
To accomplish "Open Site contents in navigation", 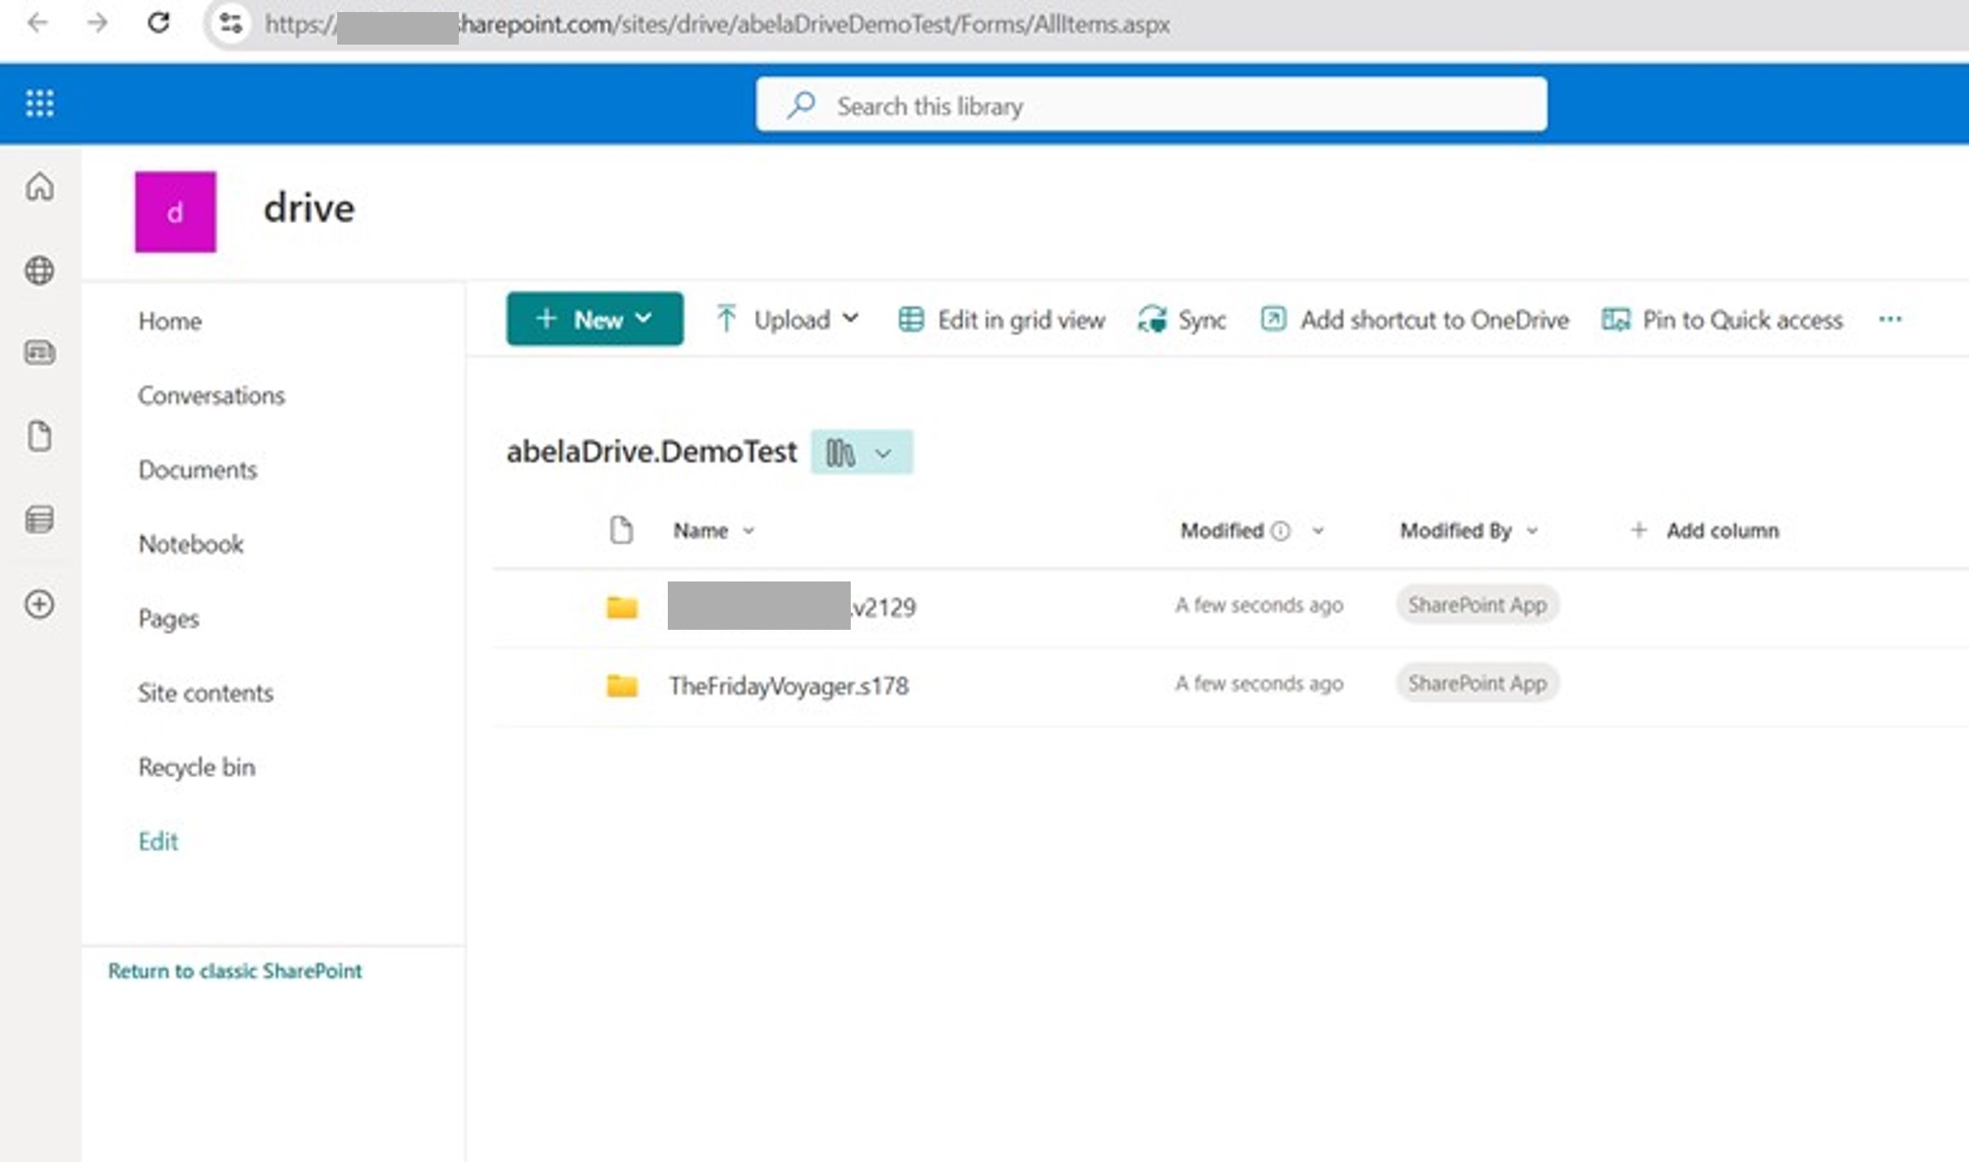I will coord(206,692).
